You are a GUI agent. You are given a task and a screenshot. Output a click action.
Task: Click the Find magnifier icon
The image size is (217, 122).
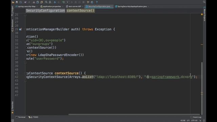[x=46, y=2]
